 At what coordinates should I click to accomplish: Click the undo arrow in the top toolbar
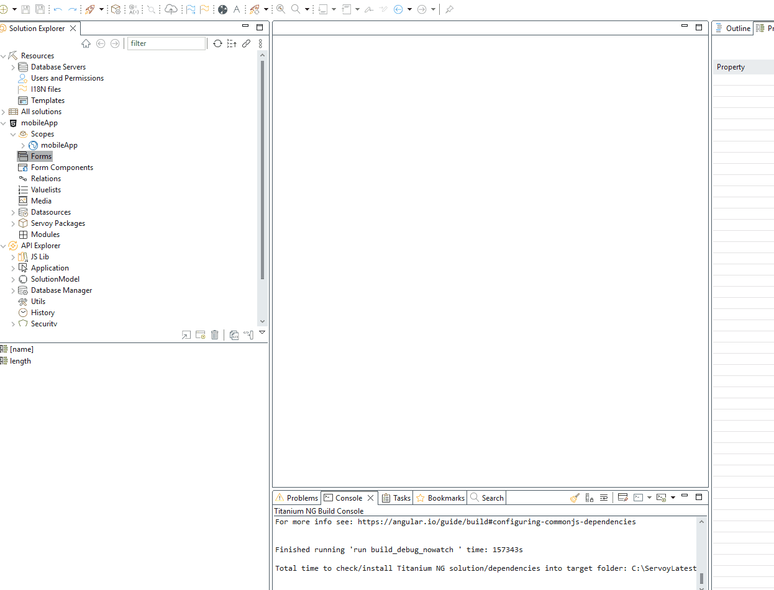pos(58,9)
